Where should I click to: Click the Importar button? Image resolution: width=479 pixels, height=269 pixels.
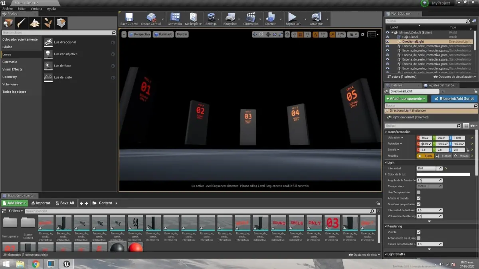tap(41, 203)
